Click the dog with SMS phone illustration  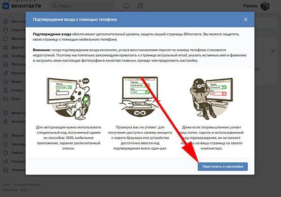pos(68,98)
